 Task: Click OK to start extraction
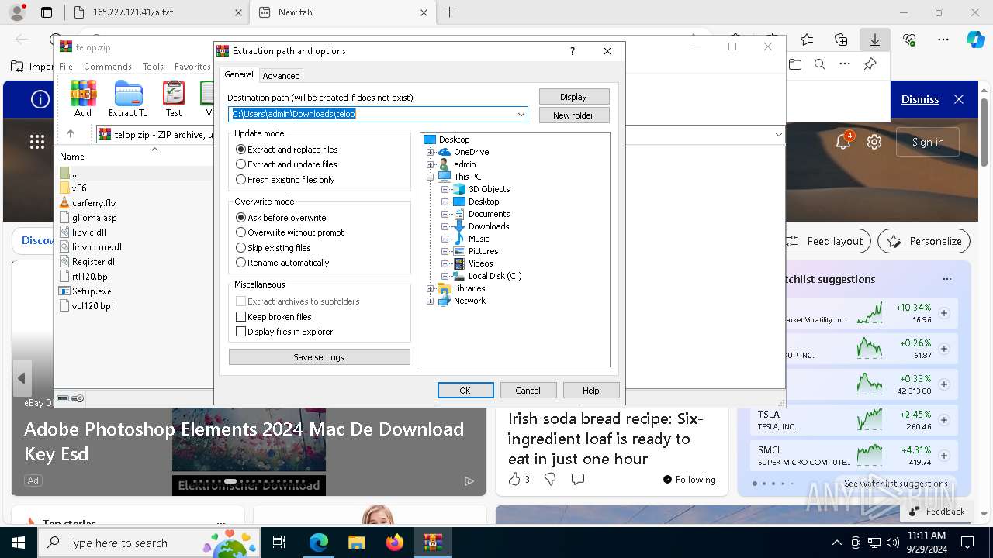465,391
